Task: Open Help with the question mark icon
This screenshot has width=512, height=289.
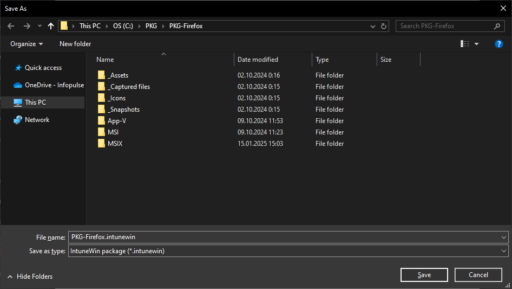Action: 498,44
